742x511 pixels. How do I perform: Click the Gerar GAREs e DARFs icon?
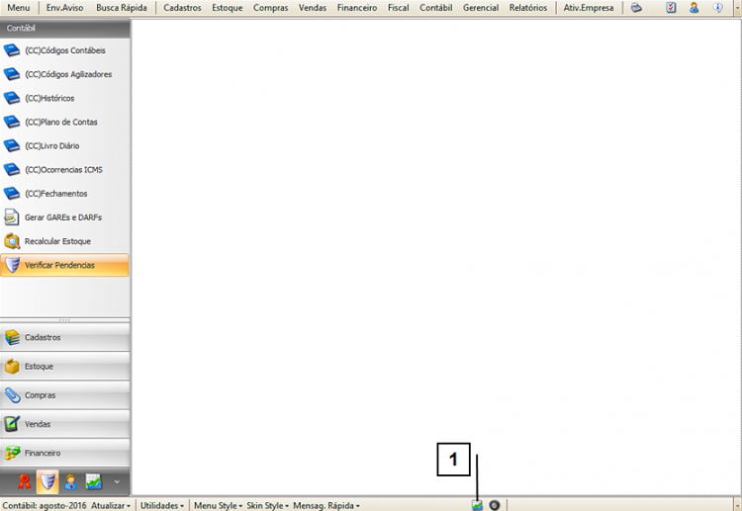point(12,217)
